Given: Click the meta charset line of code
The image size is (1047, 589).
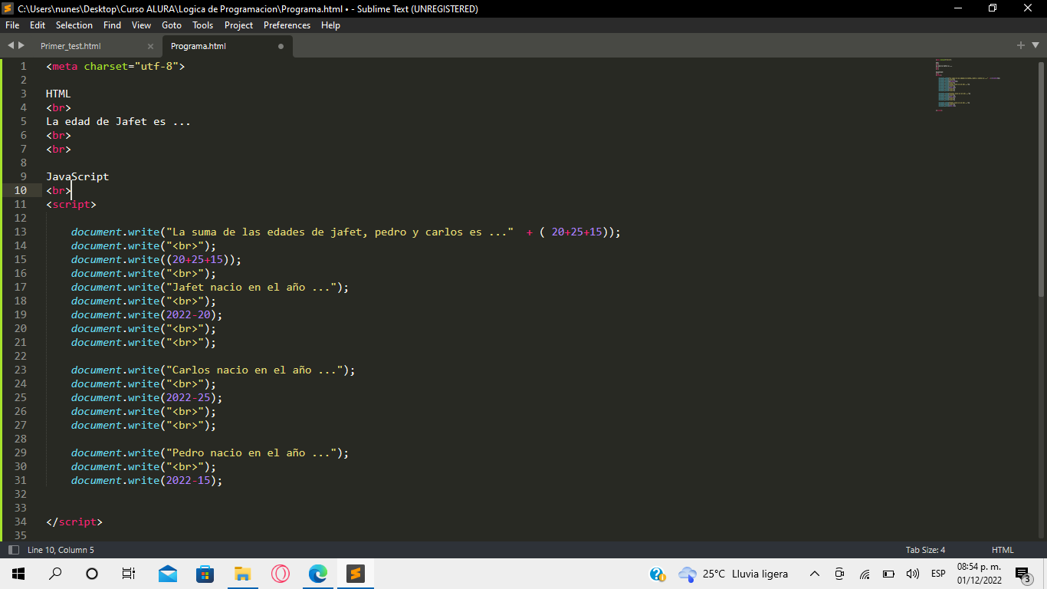Looking at the screenshot, I should tap(116, 66).
